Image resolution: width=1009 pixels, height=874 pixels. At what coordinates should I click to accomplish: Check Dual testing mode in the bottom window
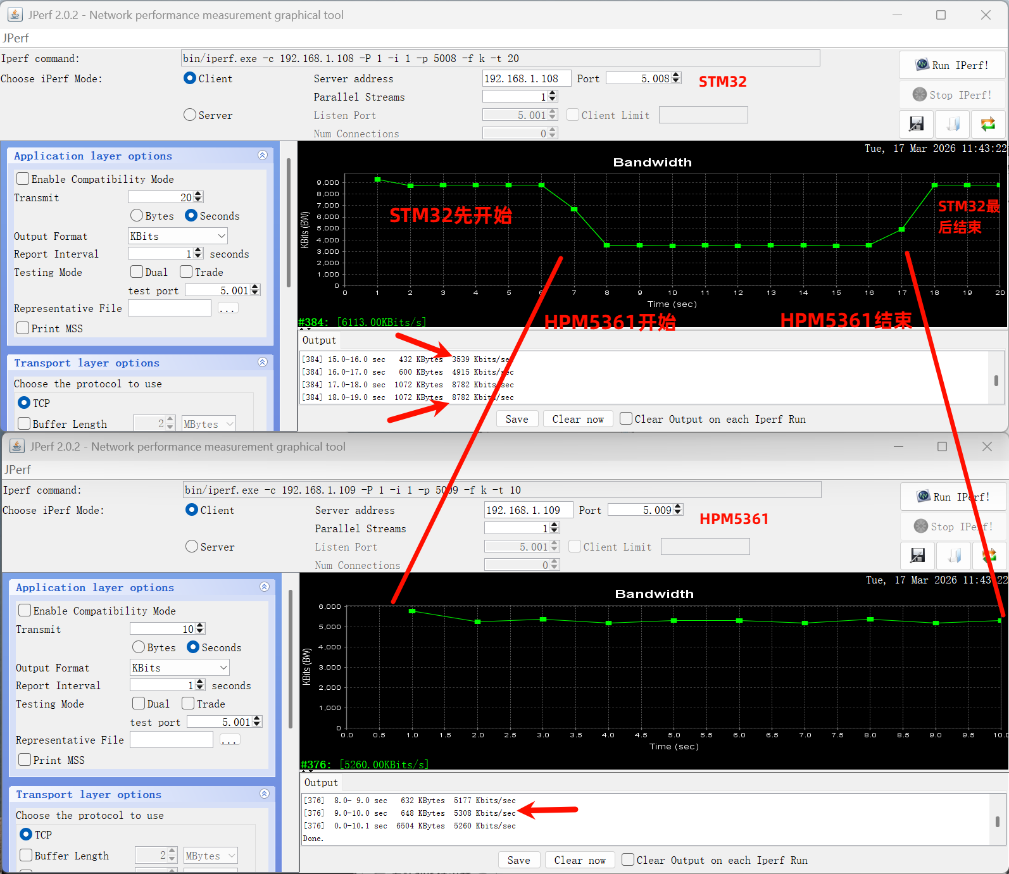[x=139, y=704]
